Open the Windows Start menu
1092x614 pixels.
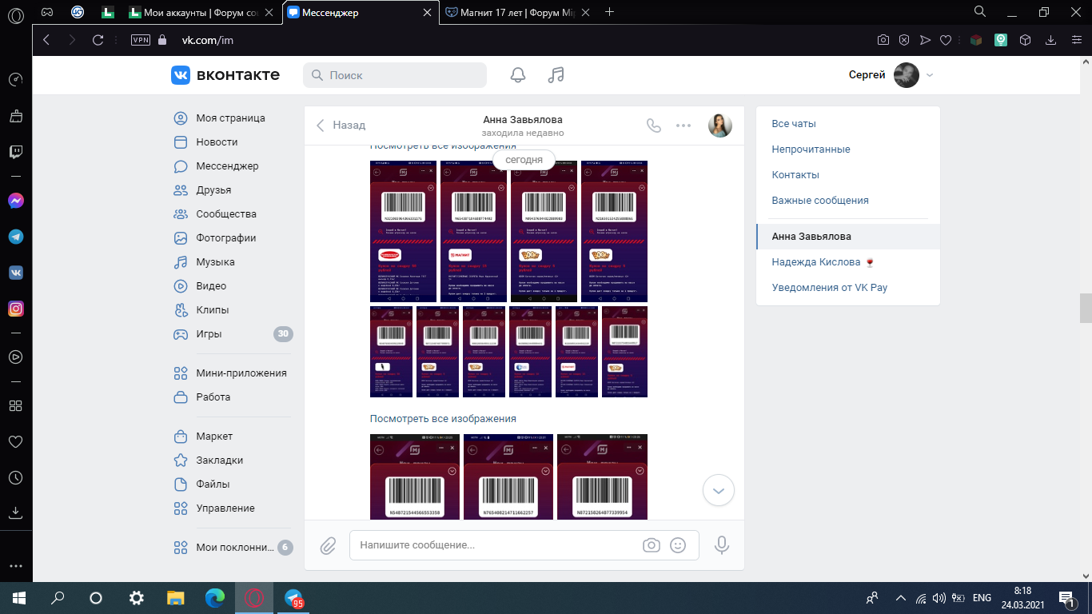[19, 597]
